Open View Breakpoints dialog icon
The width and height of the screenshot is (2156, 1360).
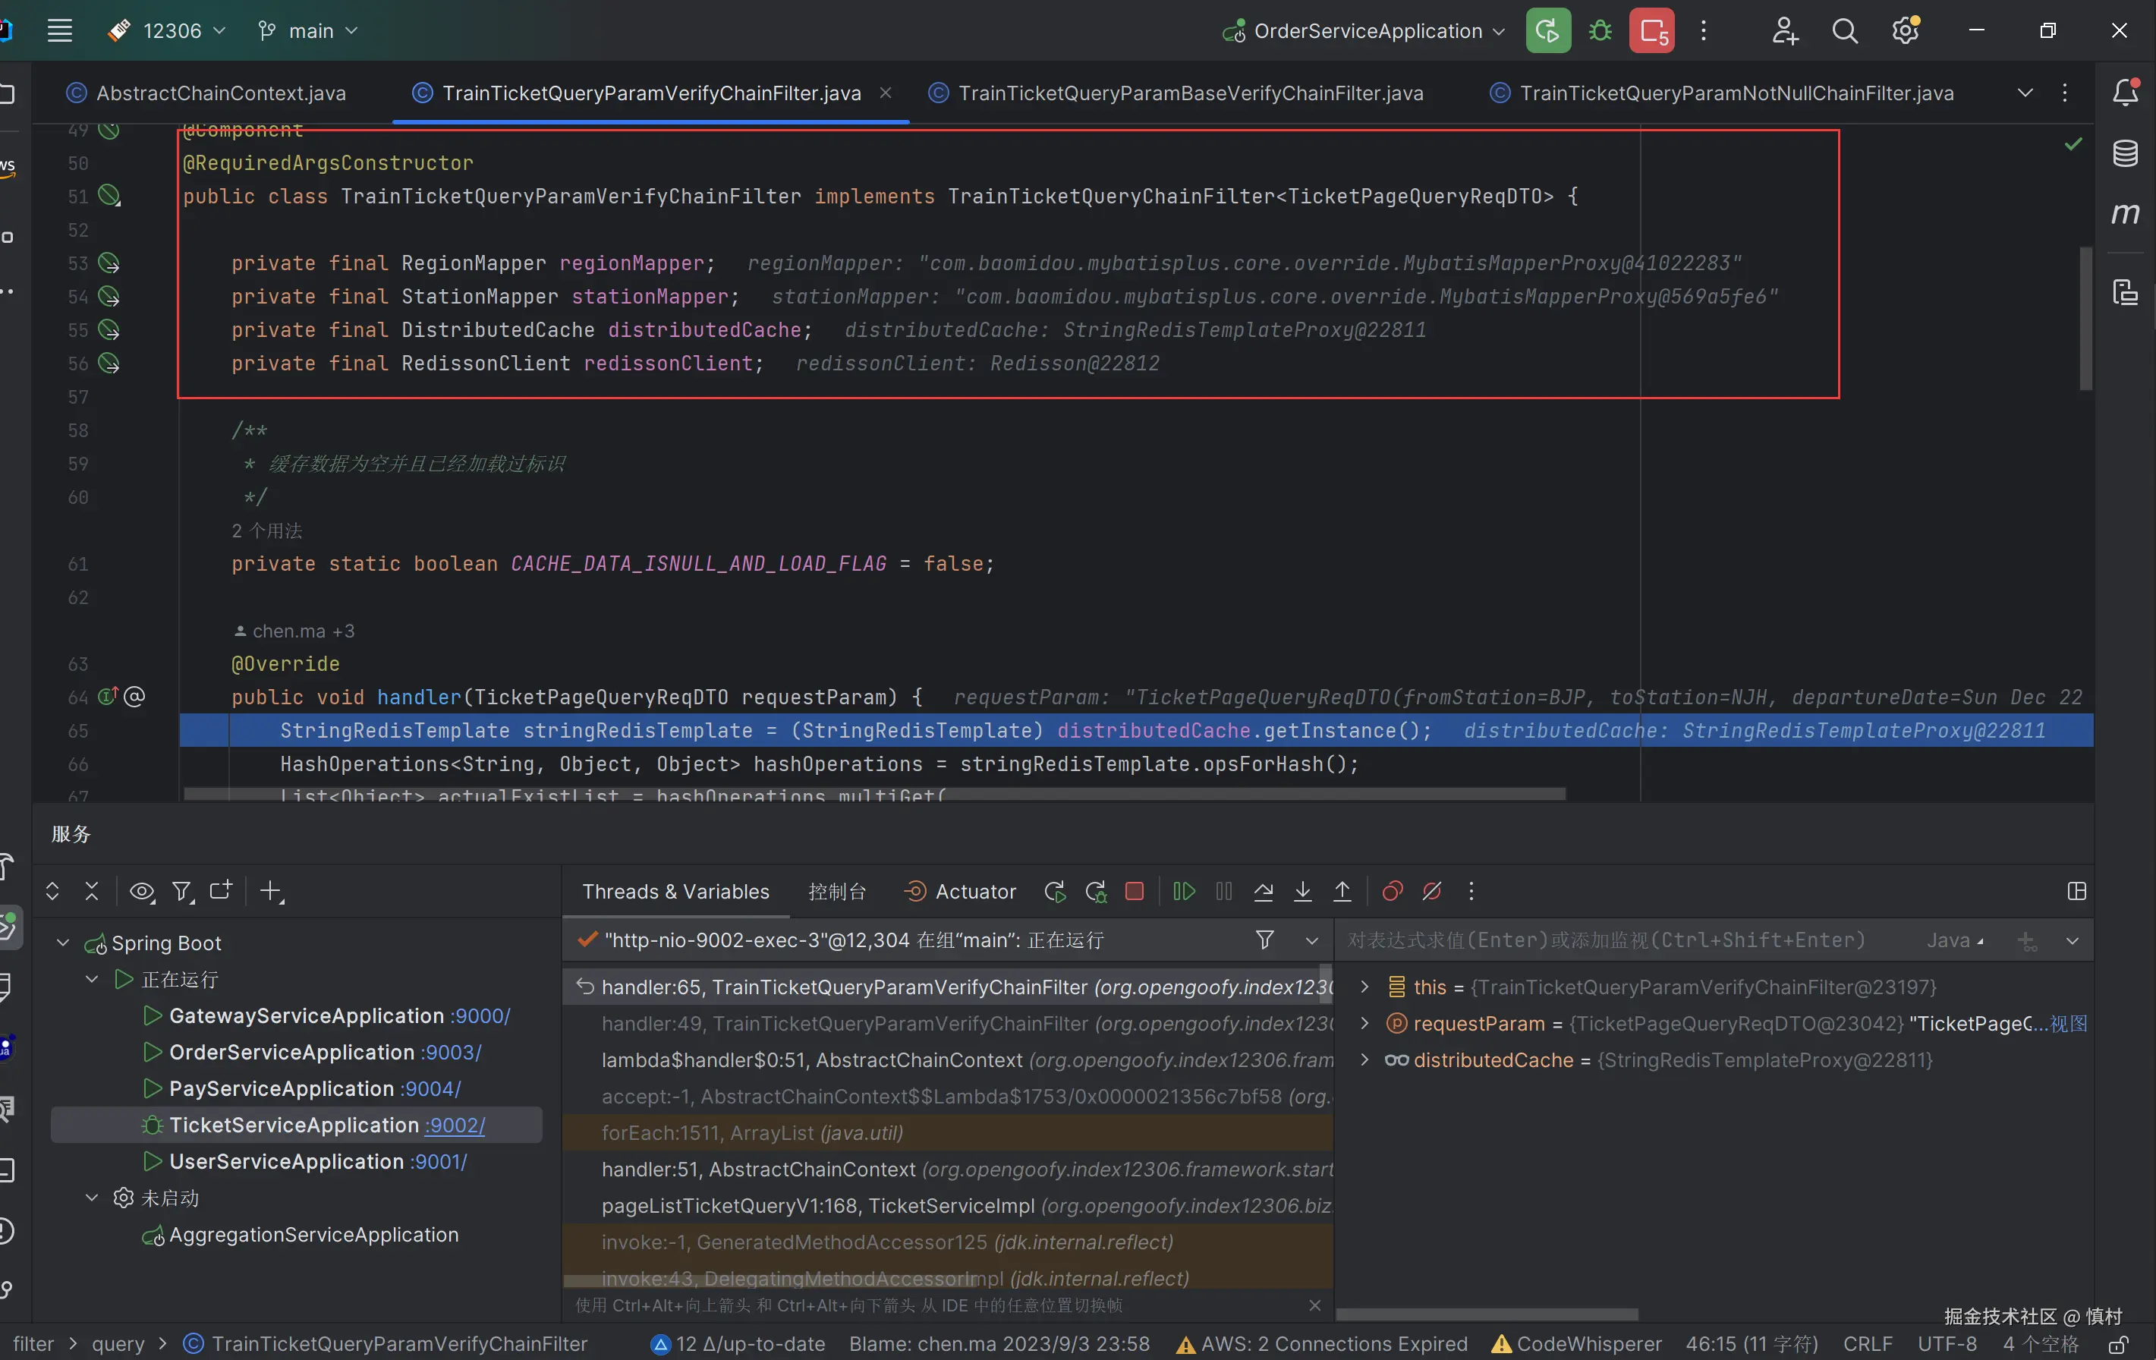pyautogui.click(x=1393, y=892)
